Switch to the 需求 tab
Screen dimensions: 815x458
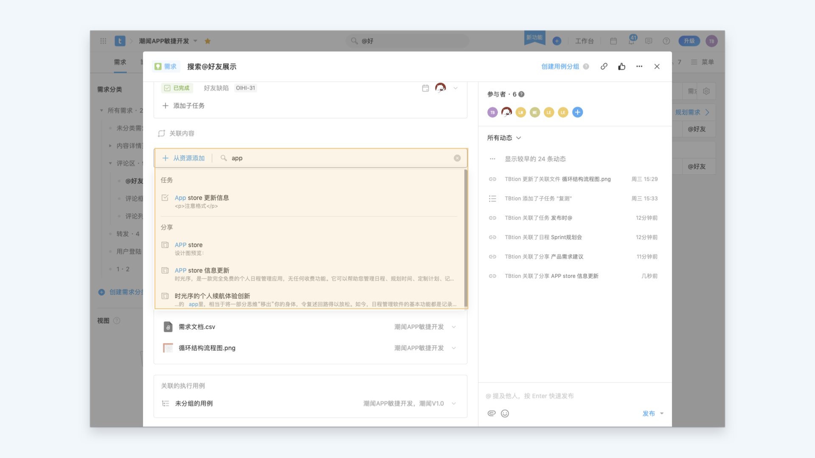pyautogui.click(x=120, y=62)
